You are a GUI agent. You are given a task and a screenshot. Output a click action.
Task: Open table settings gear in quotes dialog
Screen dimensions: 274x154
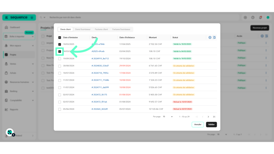[x=210, y=37]
